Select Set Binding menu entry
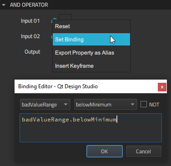This screenshot has height=166, width=171. pyautogui.click(x=91, y=40)
